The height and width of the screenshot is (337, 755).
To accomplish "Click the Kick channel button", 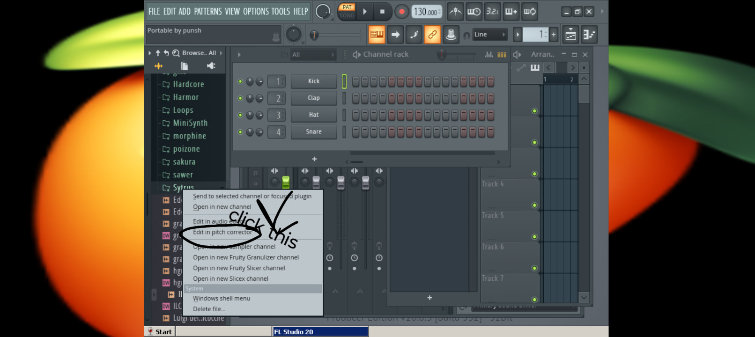I will (x=314, y=81).
